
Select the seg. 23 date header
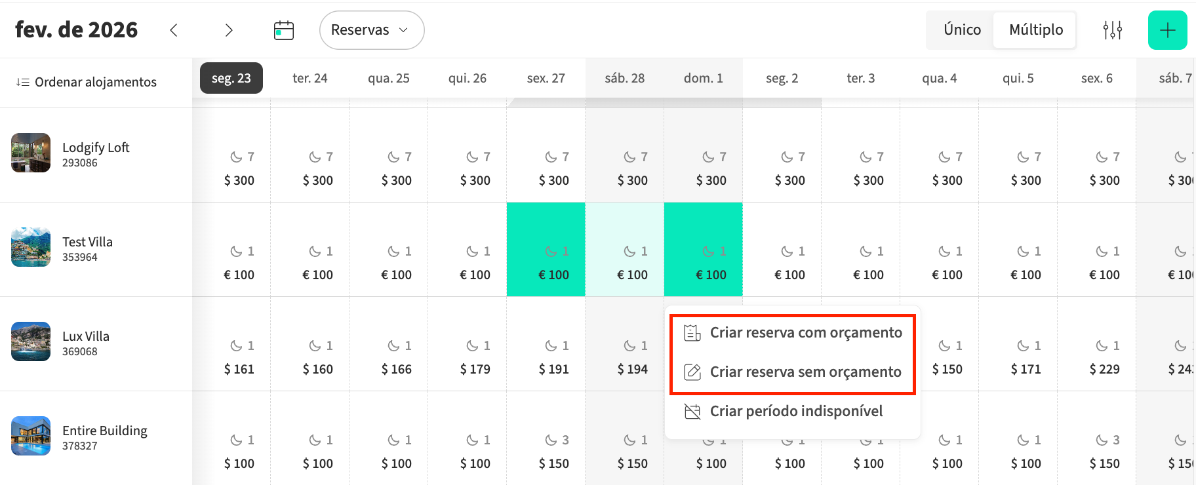pyautogui.click(x=231, y=78)
